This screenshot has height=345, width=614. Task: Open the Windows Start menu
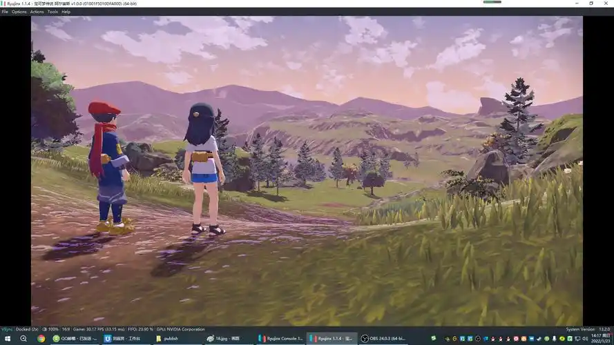8,339
